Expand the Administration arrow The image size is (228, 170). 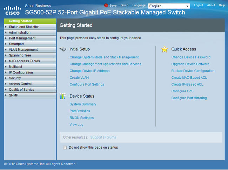click(x=6, y=33)
